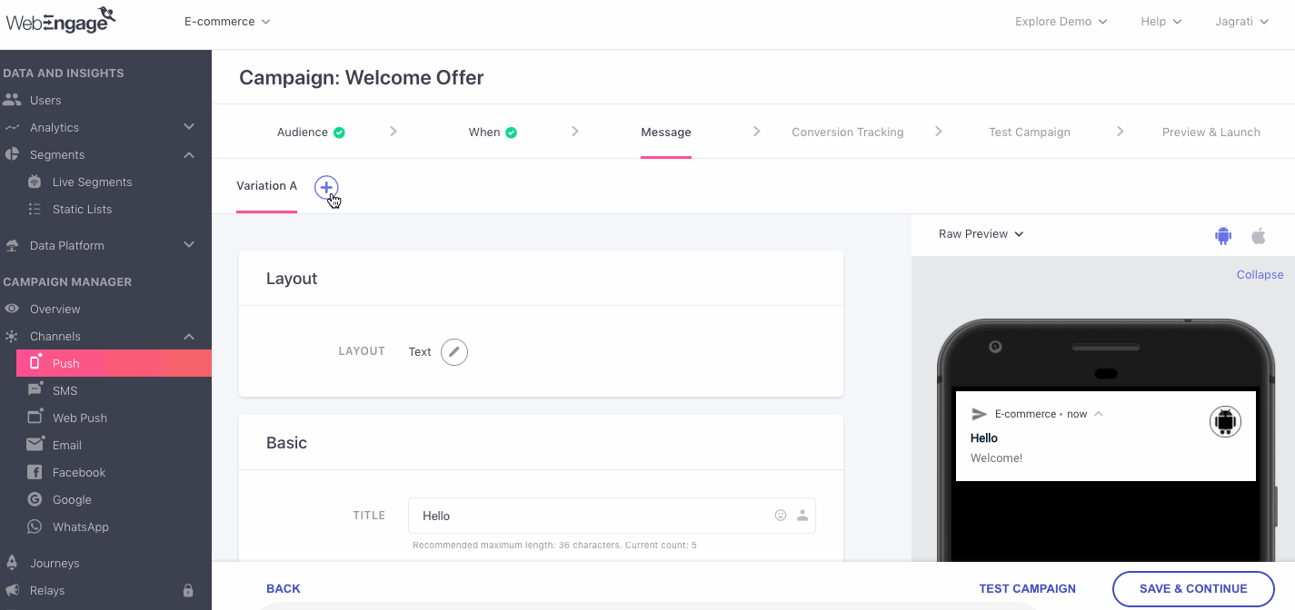Select the Message step

666,132
